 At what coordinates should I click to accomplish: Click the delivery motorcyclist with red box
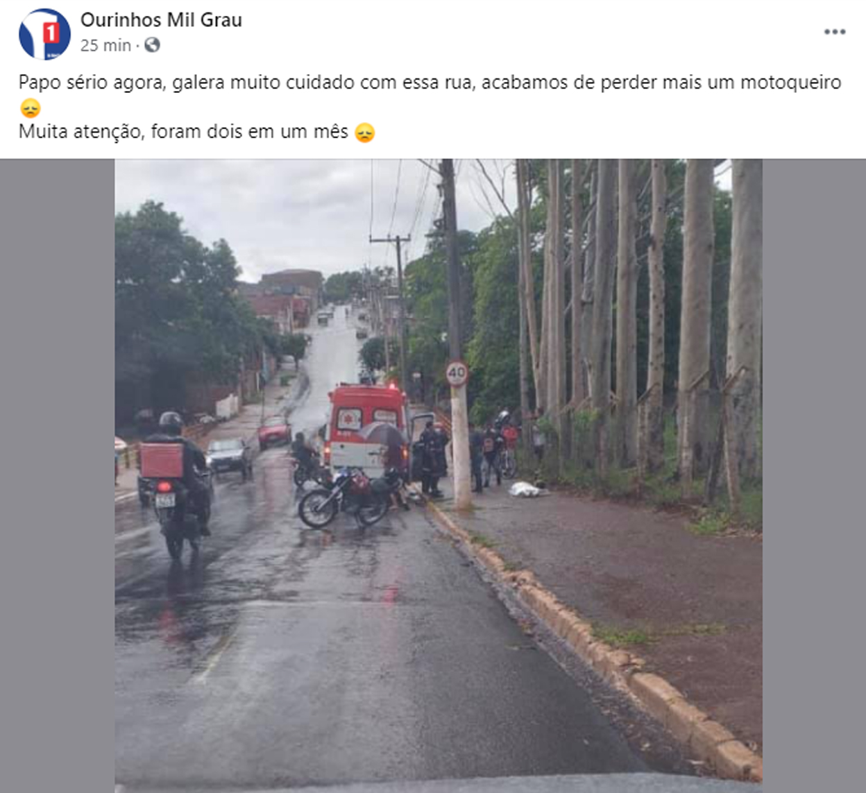(176, 483)
